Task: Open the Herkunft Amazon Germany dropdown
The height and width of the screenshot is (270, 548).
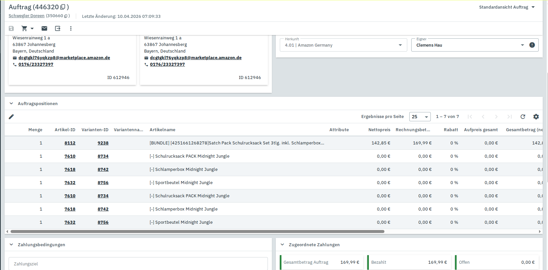Action: [343, 45]
